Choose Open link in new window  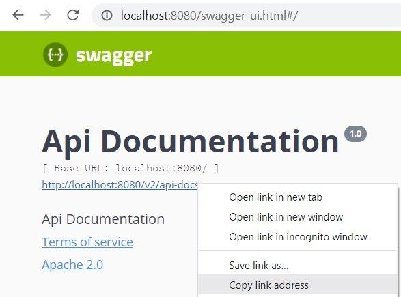[286, 217]
